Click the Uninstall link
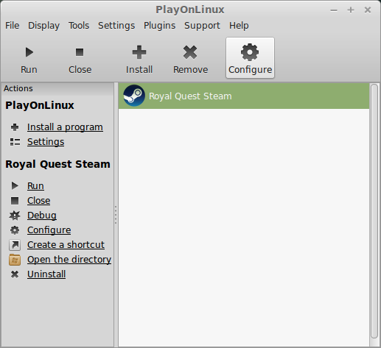Screen dimensions: 381x348 click(46, 274)
